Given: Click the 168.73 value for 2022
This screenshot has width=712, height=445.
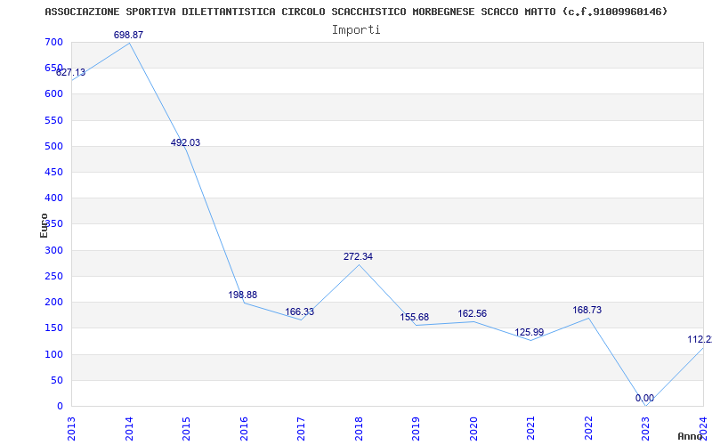Looking at the screenshot, I should 587,310.
